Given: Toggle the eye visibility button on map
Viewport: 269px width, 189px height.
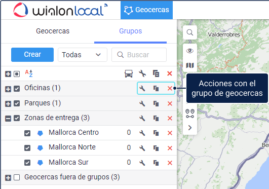Looking at the screenshot, I should (x=190, y=51).
